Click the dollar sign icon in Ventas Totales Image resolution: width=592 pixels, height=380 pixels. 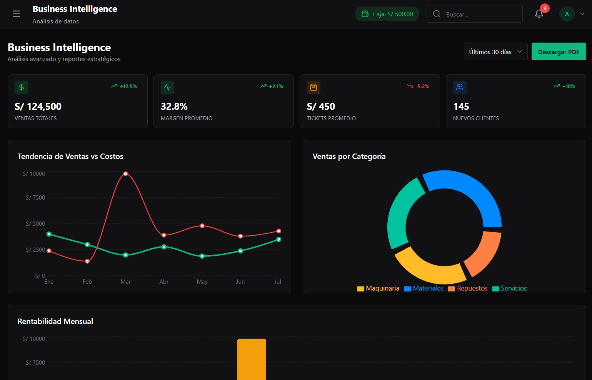point(22,87)
